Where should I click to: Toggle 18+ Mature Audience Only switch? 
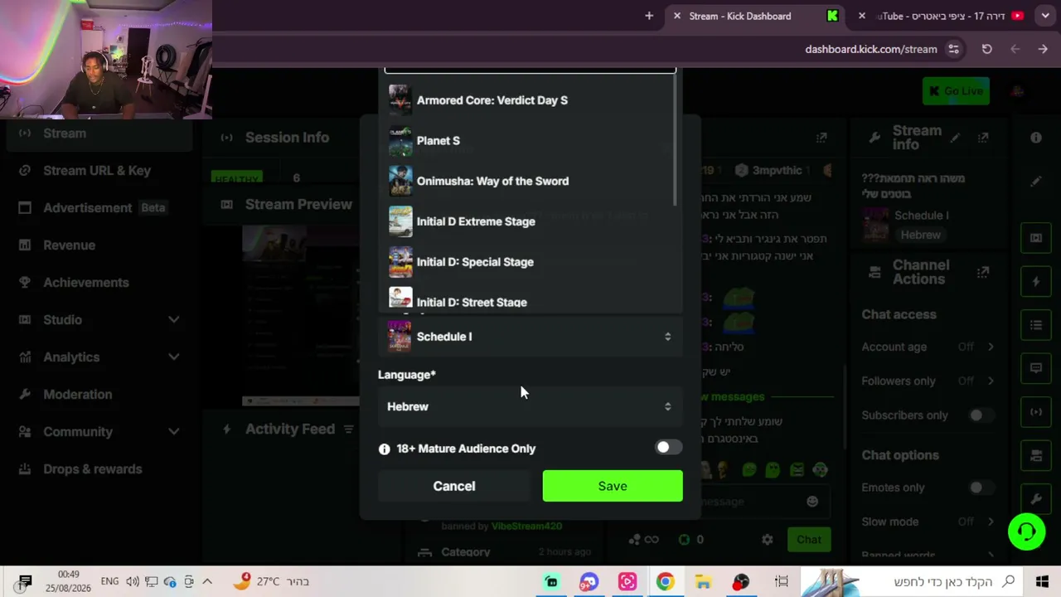click(668, 448)
